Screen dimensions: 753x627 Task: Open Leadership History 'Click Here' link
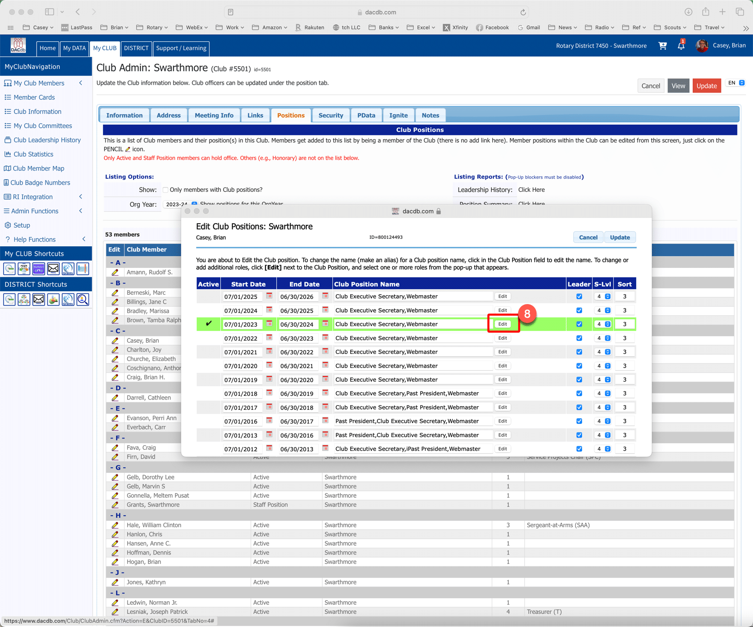click(x=531, y=190)
